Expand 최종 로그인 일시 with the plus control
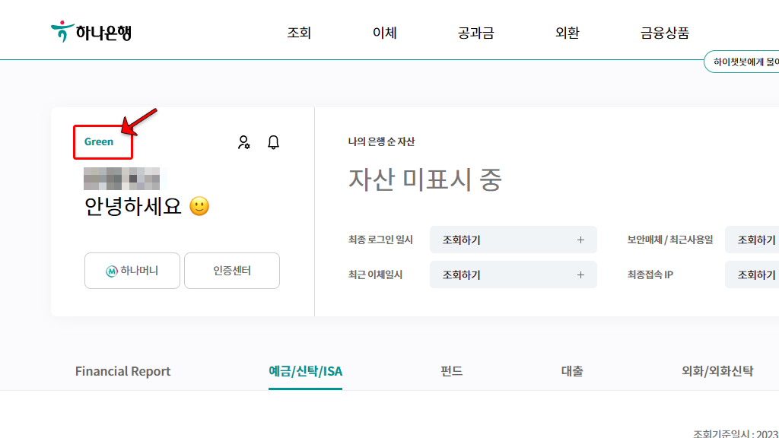 coord(581,240)
